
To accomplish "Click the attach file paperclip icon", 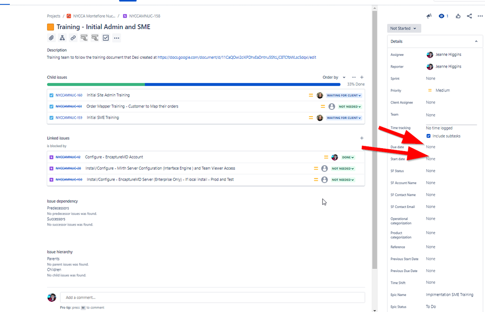I will (x=52, y=38).
